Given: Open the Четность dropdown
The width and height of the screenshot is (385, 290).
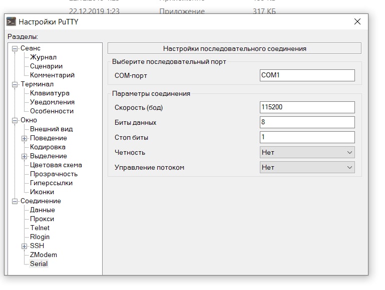Looking at the screenshot, I should [307, 152].
